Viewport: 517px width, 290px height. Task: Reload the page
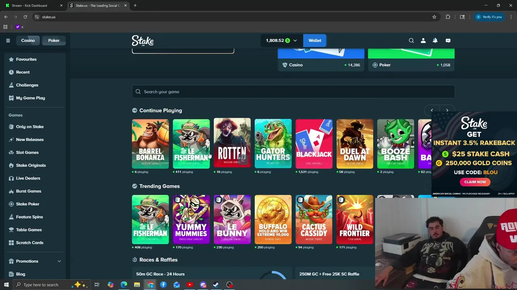25,17
